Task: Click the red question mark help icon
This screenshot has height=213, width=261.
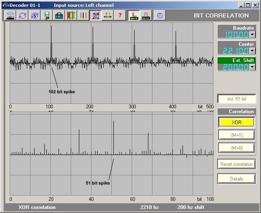Action: pos(120,16)
